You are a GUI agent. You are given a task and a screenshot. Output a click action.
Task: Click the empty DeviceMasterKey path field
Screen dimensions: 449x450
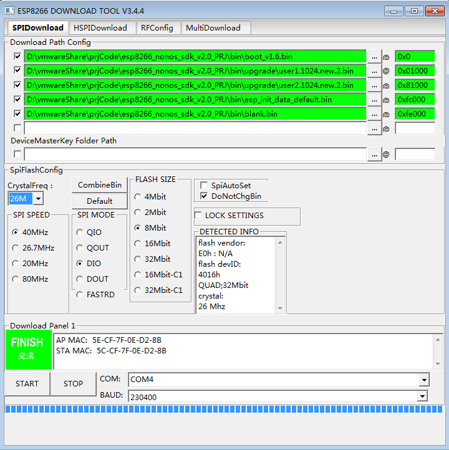point(195,155)
